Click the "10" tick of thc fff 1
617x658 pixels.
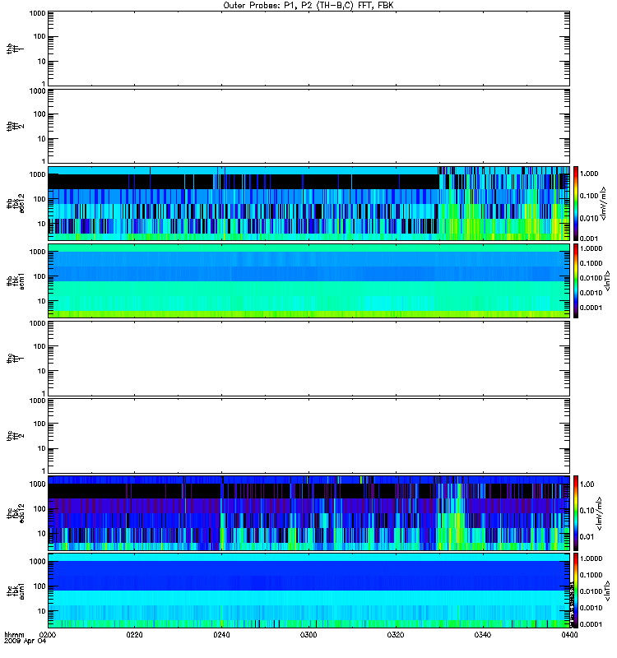click(42, 371)
